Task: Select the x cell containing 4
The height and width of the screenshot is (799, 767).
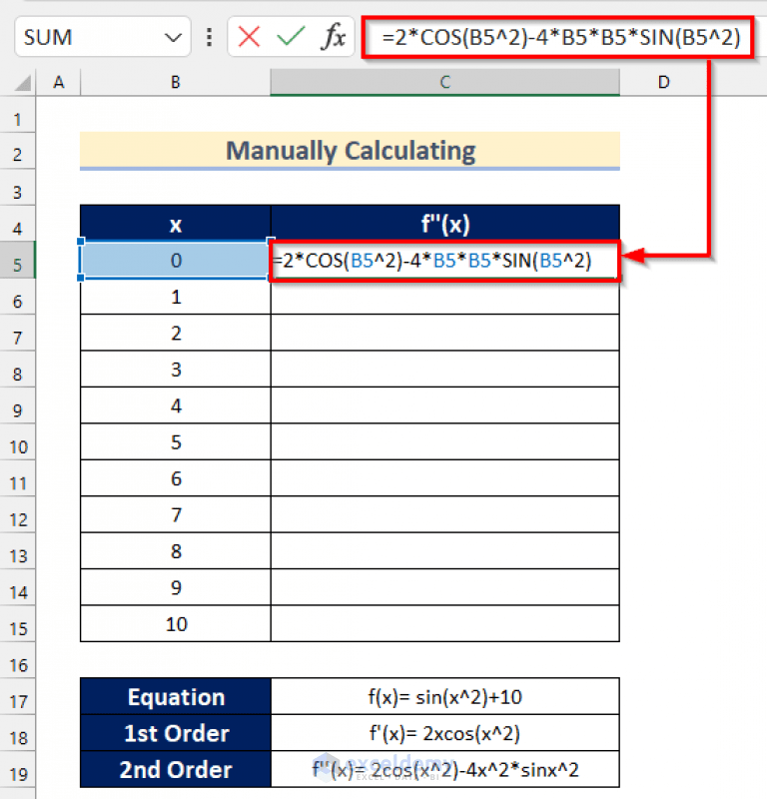Action: [x=176, y=405]
